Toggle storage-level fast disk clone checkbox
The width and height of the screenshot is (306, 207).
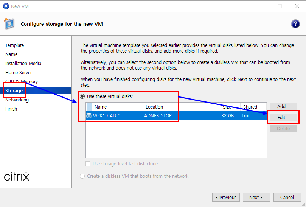[88, 163]
